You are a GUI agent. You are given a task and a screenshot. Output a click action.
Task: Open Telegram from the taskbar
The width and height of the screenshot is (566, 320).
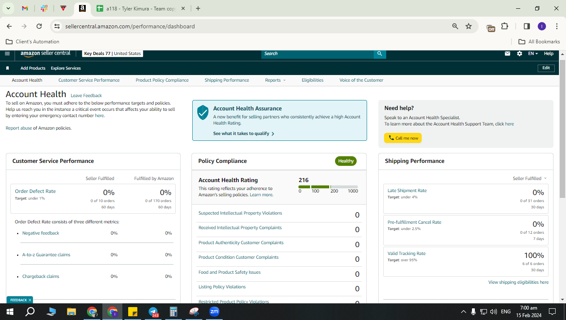coord(154,312)
